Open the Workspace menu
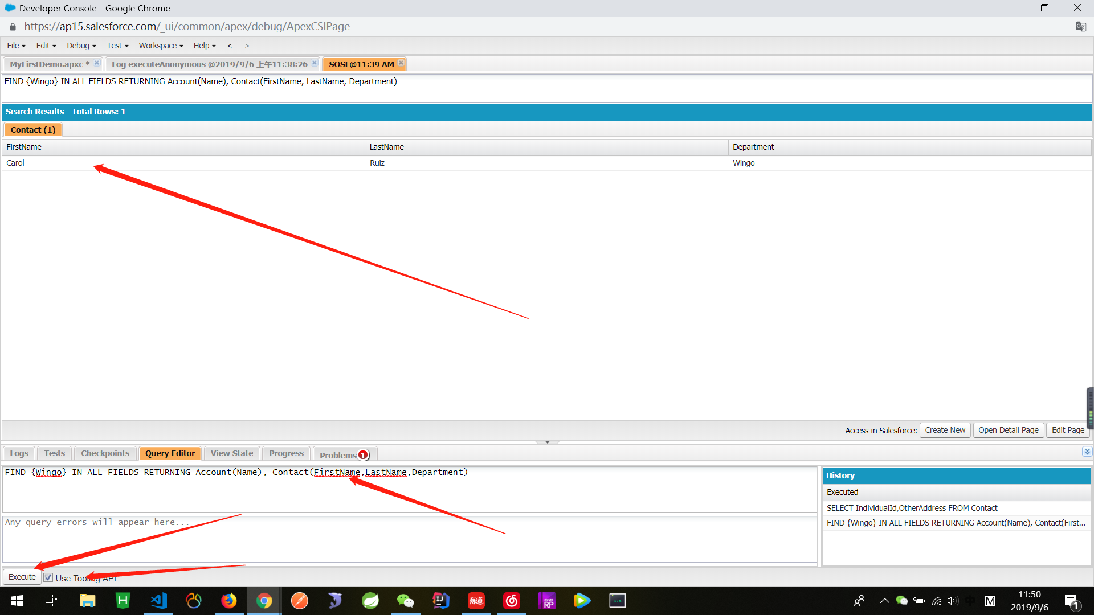 [158, 46]
